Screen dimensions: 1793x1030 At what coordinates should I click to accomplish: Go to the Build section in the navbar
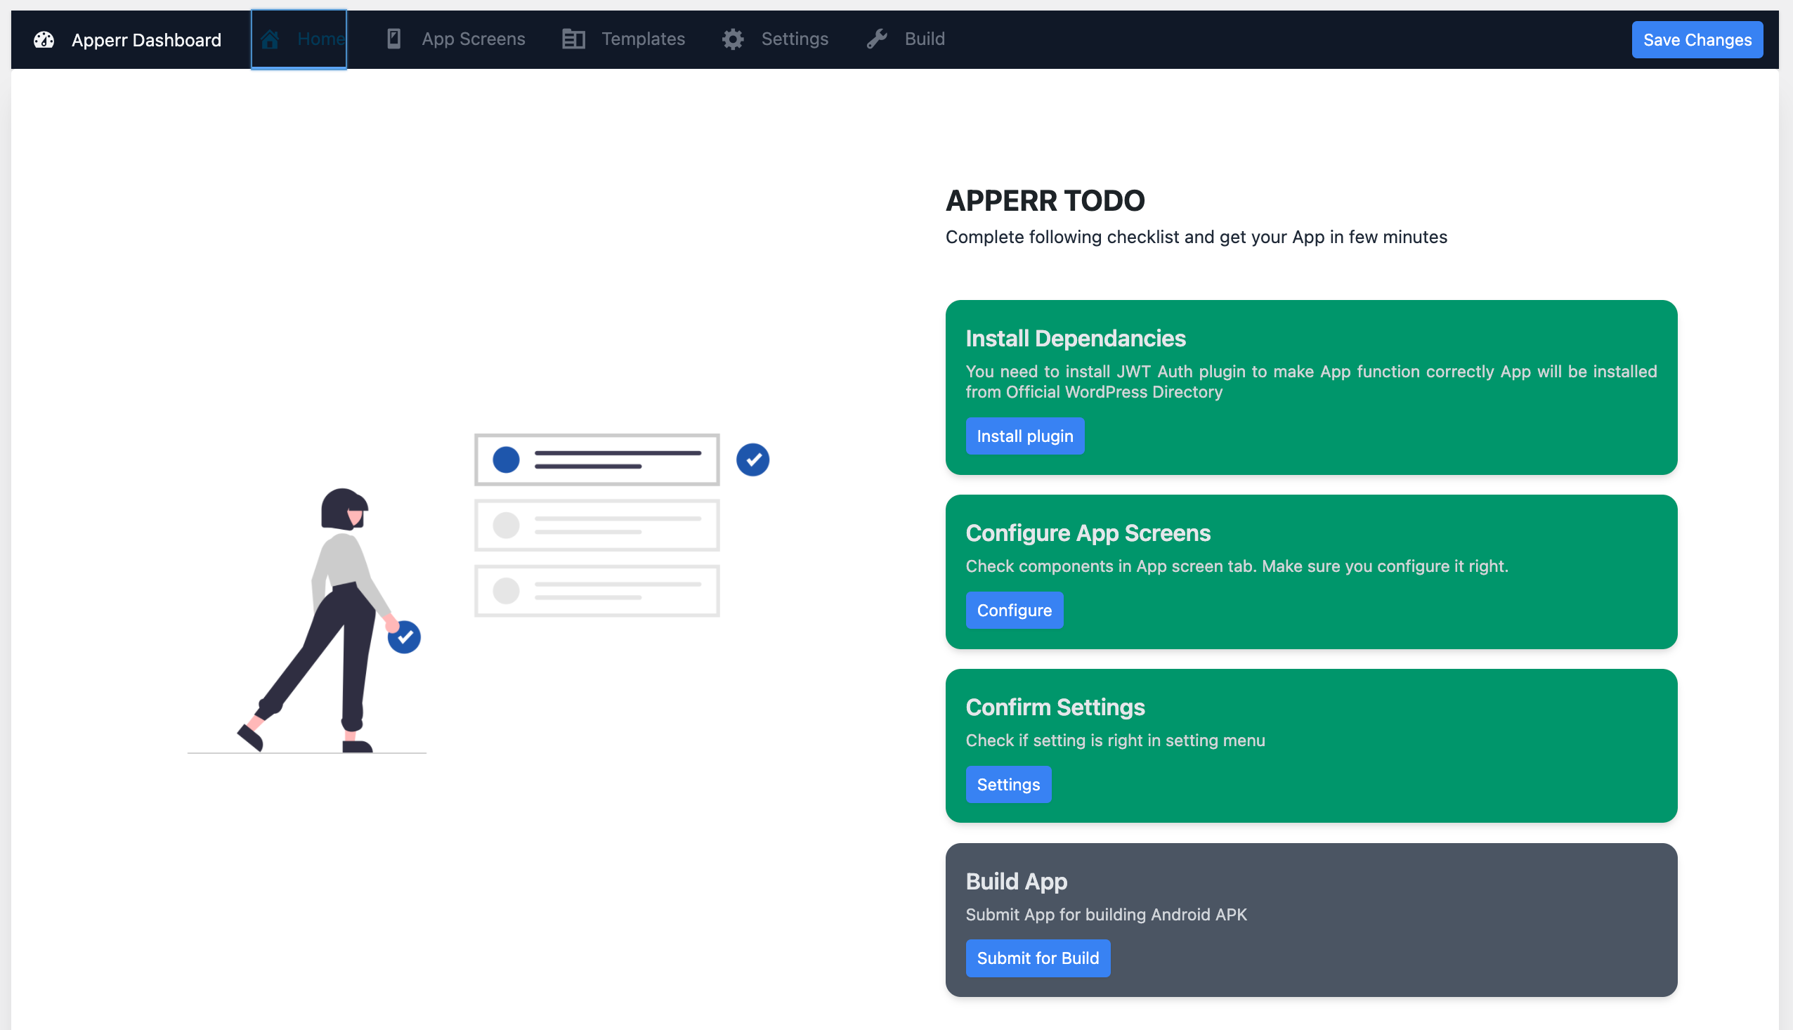coord(924,39)
